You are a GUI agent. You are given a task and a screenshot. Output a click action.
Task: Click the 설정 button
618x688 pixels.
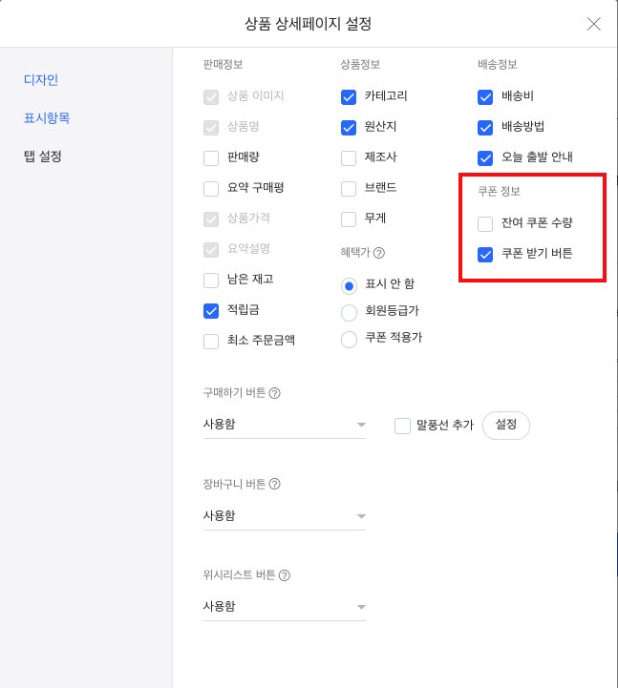506,425
